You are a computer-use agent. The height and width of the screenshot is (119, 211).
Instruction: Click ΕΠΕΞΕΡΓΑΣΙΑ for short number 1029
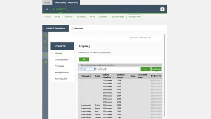click(157, 80)
